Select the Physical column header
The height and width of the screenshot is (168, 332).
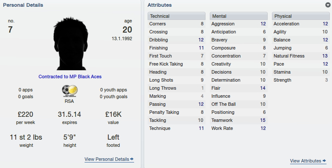tap(301, 16)
